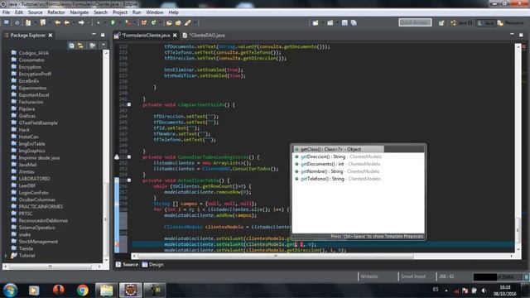Viewport: 530px width, 298px height.
Task: Switch to the Java EE perspective
Action: [x=461, y=23]
